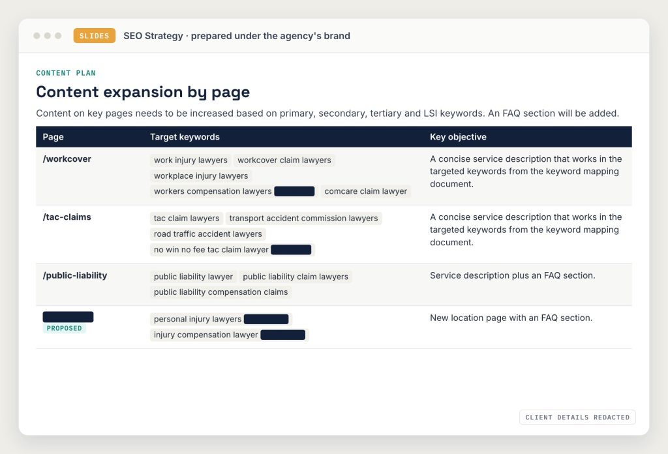Image resolution: width=668 pixels, height=454 pixels.
Task: Click the 'personal injury lawyers' keyword chip
Action: pyautogui.click(x=221, y=319)
